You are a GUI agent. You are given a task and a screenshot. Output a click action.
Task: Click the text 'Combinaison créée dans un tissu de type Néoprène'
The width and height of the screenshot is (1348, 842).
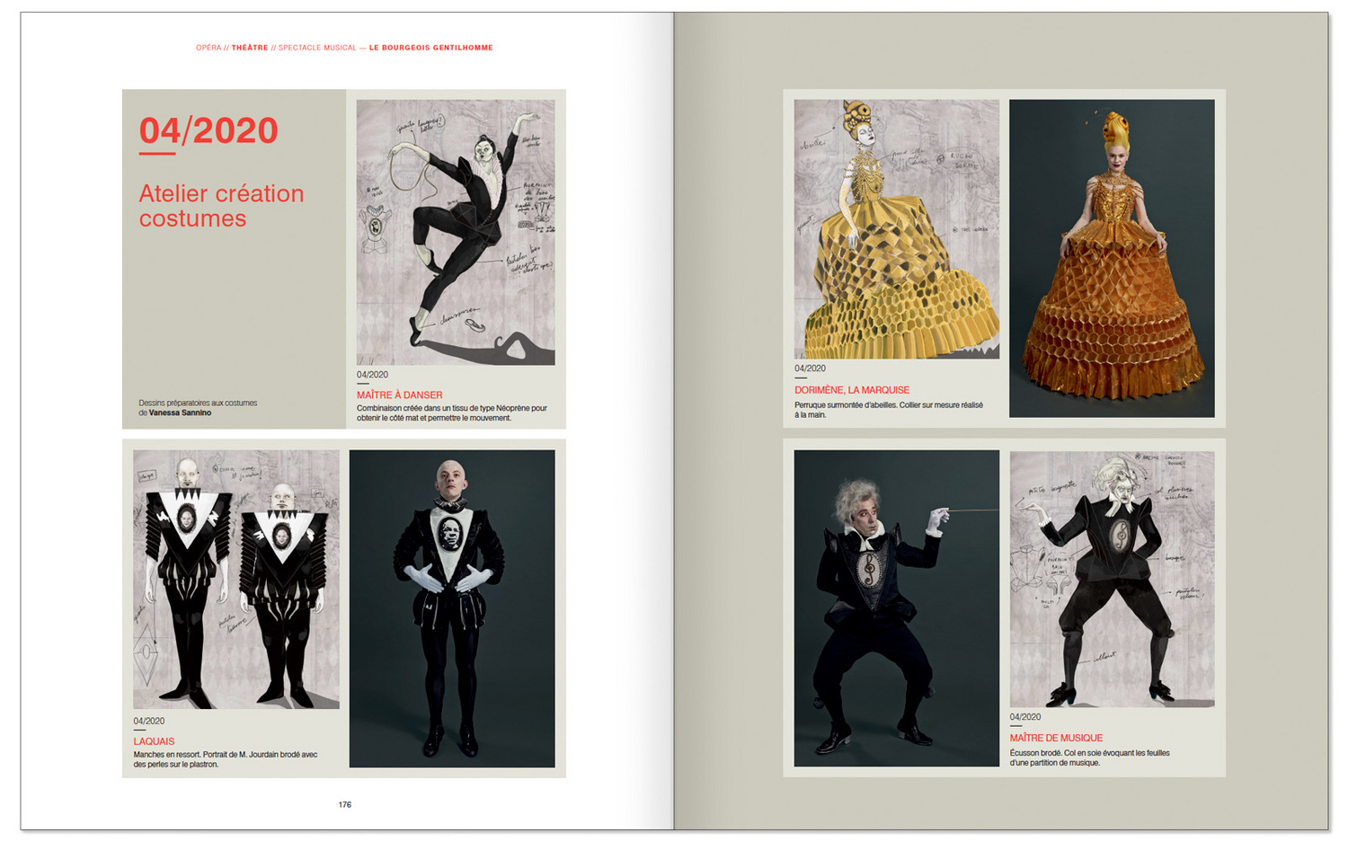click(x=445, y=408)
